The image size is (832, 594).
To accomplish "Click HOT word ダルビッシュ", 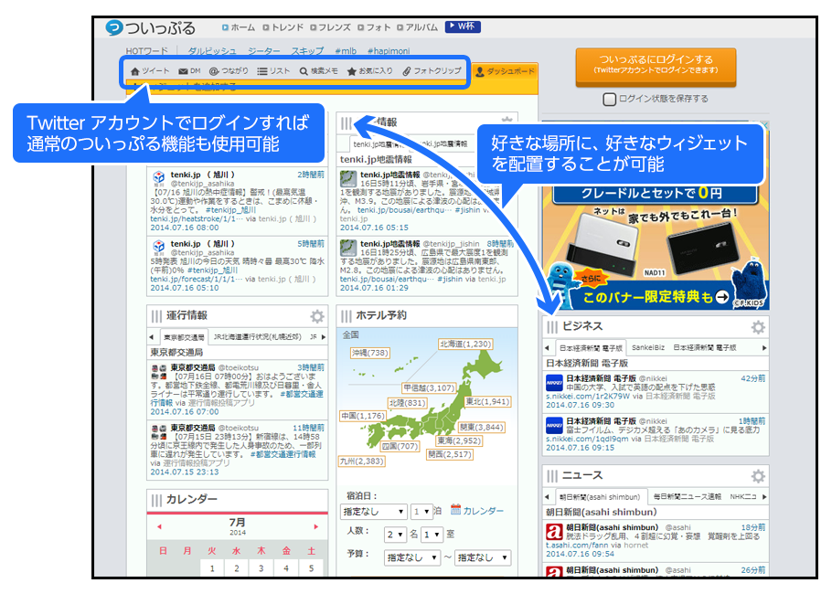I will click(x=212, y=51).
